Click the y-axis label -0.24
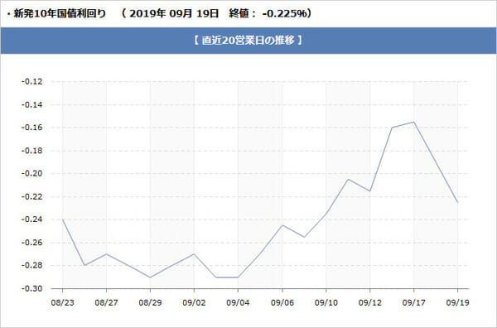Image resolution: width=497 pixels, height=328 pixels. 31,219
